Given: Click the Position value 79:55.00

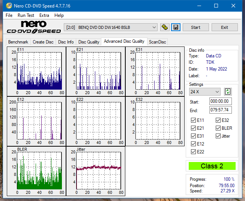Looking at the screenshot, I should 227,186.
